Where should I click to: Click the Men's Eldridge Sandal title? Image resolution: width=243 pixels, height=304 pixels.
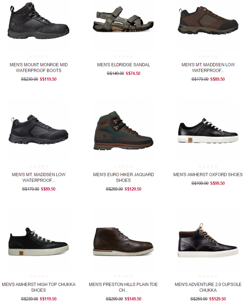(123, 65)
